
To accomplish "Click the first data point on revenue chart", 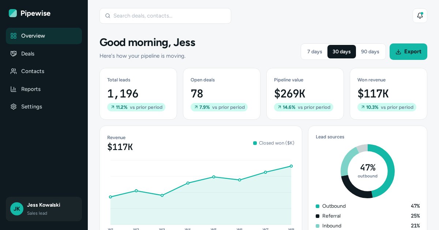I will pyautogui.click(x=110, y=197).
